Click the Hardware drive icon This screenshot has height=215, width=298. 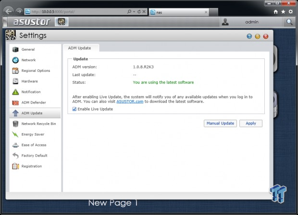pos(15,81)
